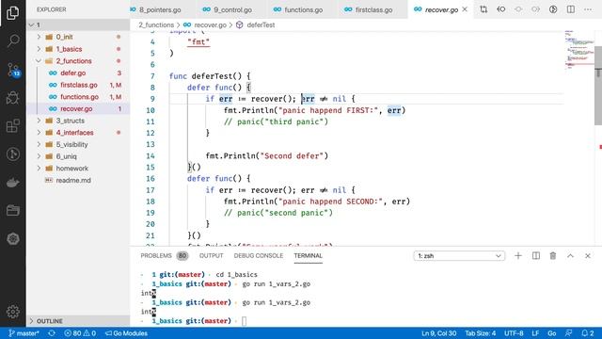Image resolution: width=602 pixels, height=339 pixels.
Task: Click errors and warnings count 80 0
Action: (80, 333)
